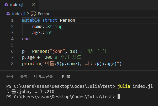158x106 pixels.
Task: Click line number 1 in the gutter
Action: click(x=12, y=20)
